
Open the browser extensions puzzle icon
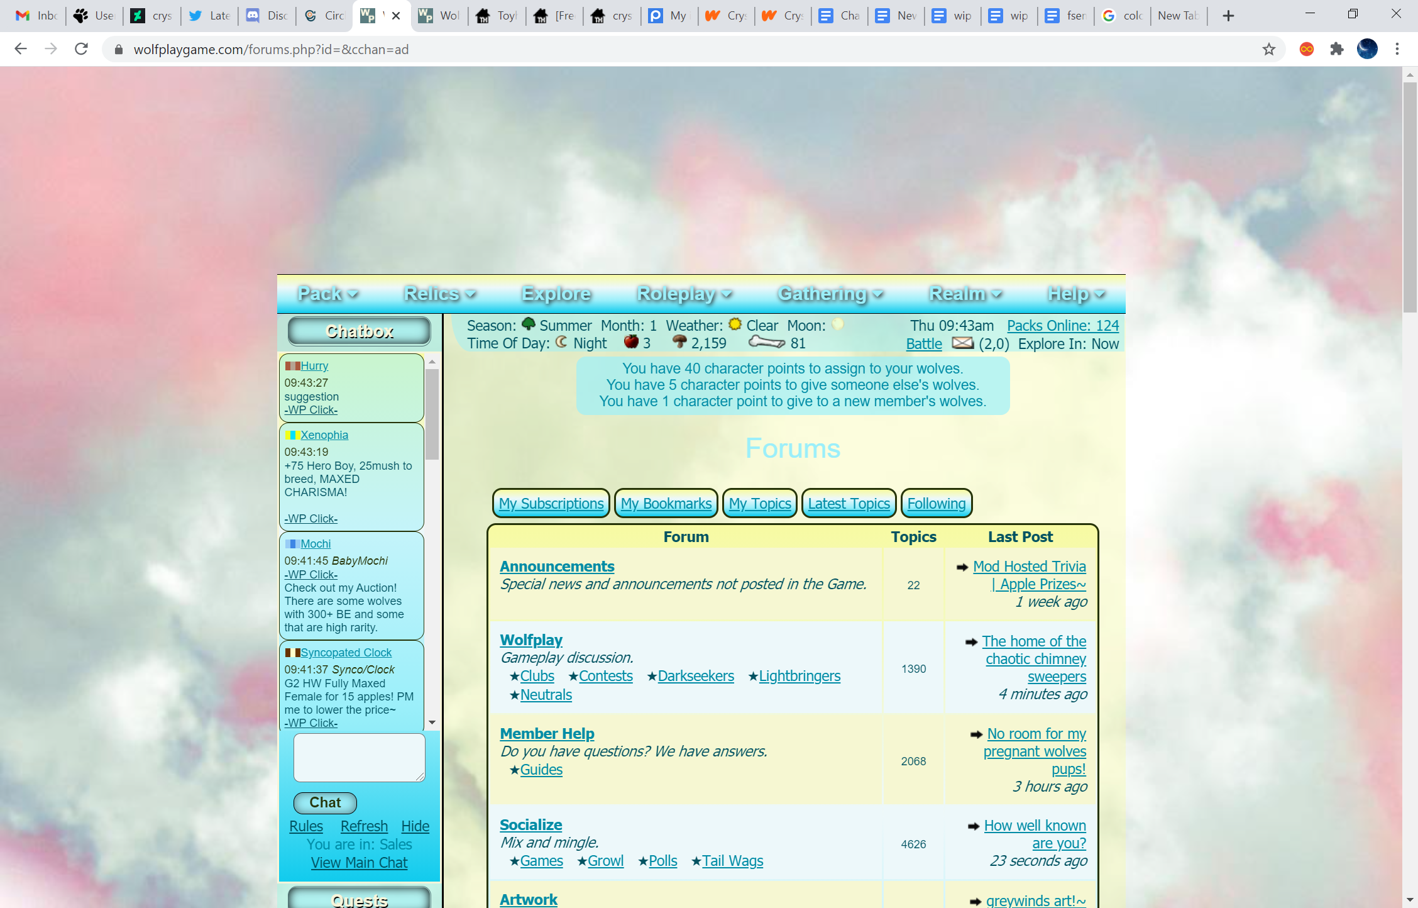[x=1336, y=49]
